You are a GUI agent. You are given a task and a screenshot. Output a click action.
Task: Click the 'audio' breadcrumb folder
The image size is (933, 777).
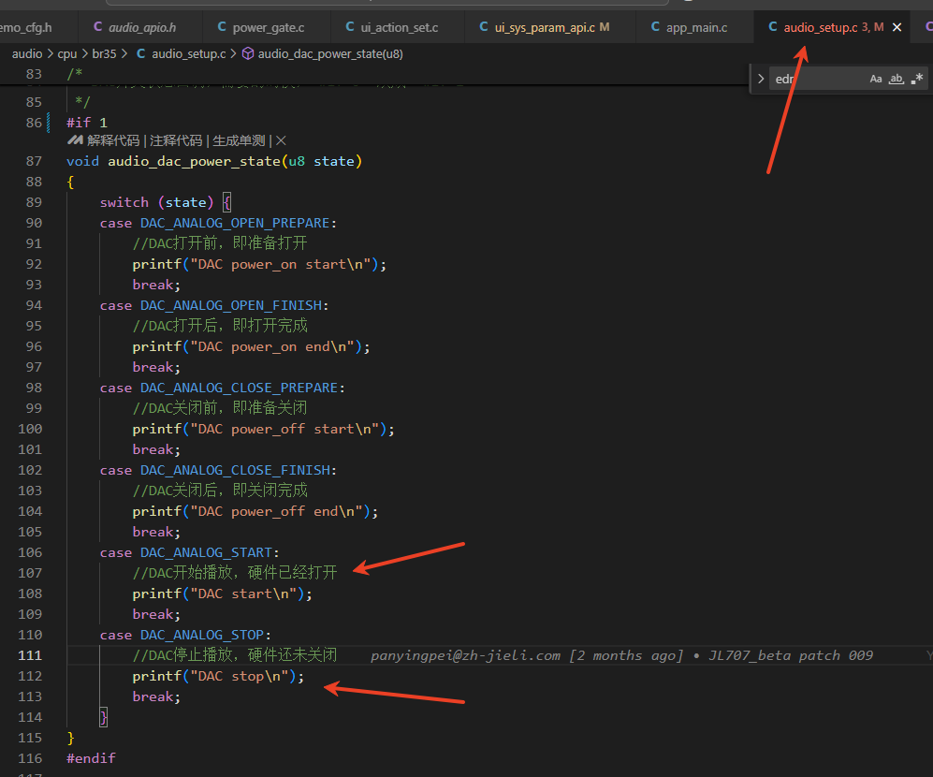point(27,53)
